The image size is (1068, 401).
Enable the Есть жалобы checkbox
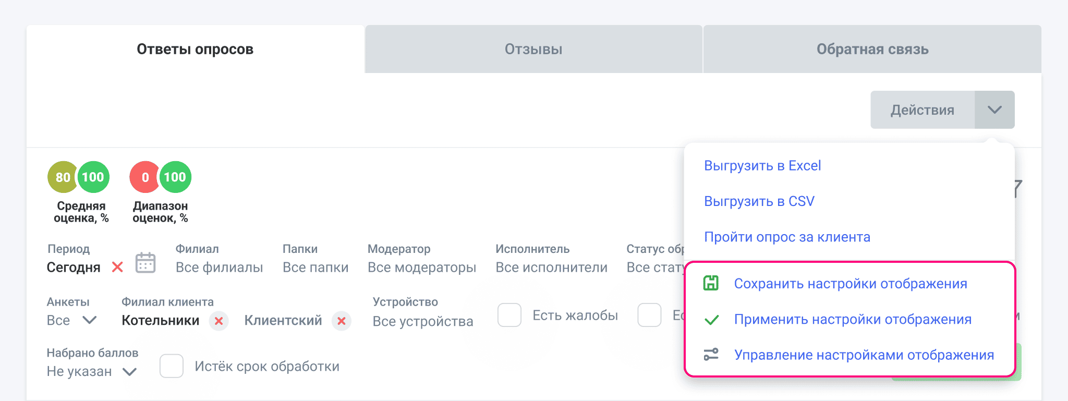click(509, 315)
